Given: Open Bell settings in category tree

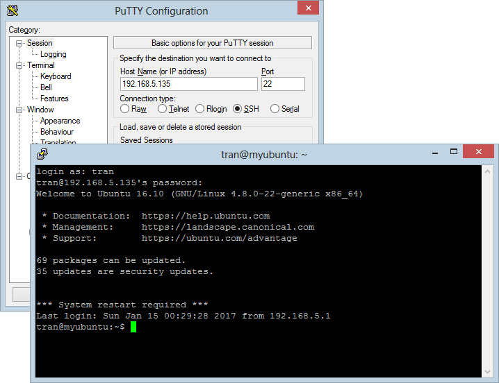Looking at the screenshot, I should 46,87.
